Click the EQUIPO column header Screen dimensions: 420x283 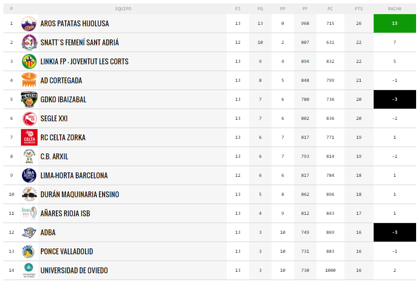click(x=123, y=9)
